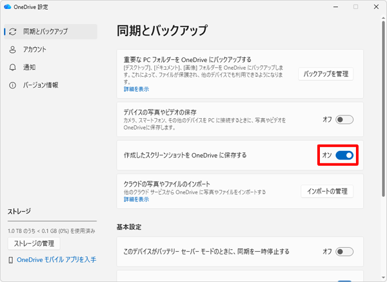
Task: Click the 同期とバックアップ page title
Action: (162, 30)
